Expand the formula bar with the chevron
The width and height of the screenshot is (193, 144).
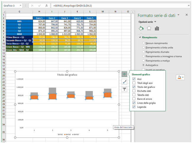click(189, 5)
